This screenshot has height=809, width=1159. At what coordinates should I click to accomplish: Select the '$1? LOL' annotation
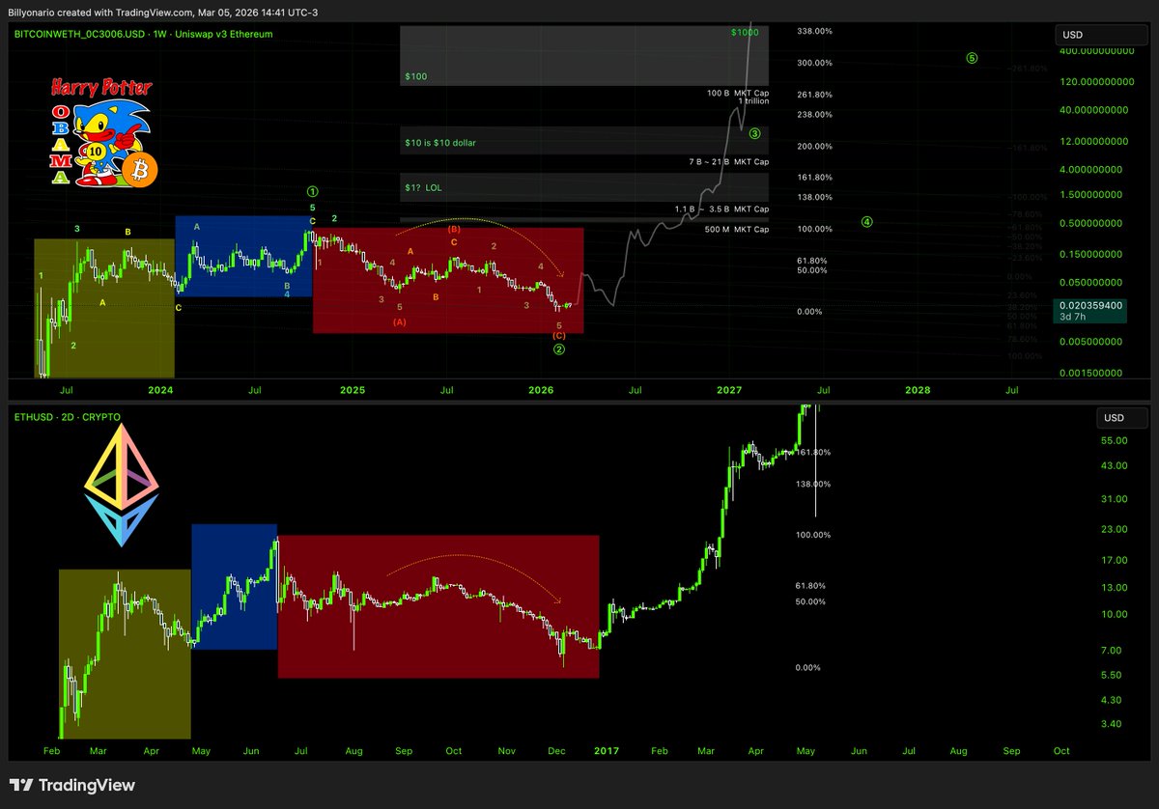click(423, 187)
